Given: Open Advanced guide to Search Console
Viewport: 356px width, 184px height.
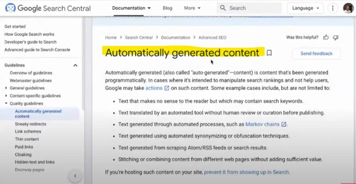Looking at the screenshot, I should 37,50.
